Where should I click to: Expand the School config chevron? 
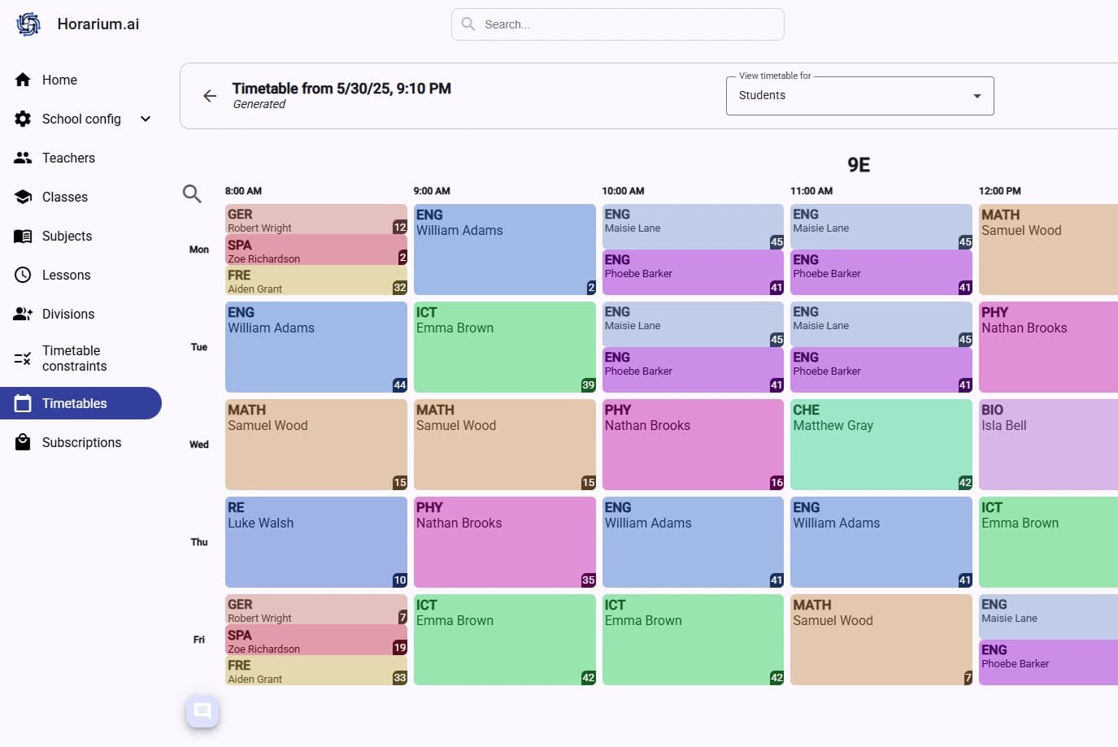146,119
